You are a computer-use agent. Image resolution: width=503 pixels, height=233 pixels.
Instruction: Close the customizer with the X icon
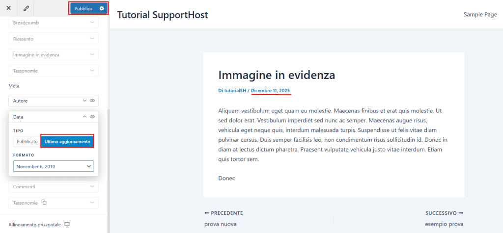coord(8,8)
